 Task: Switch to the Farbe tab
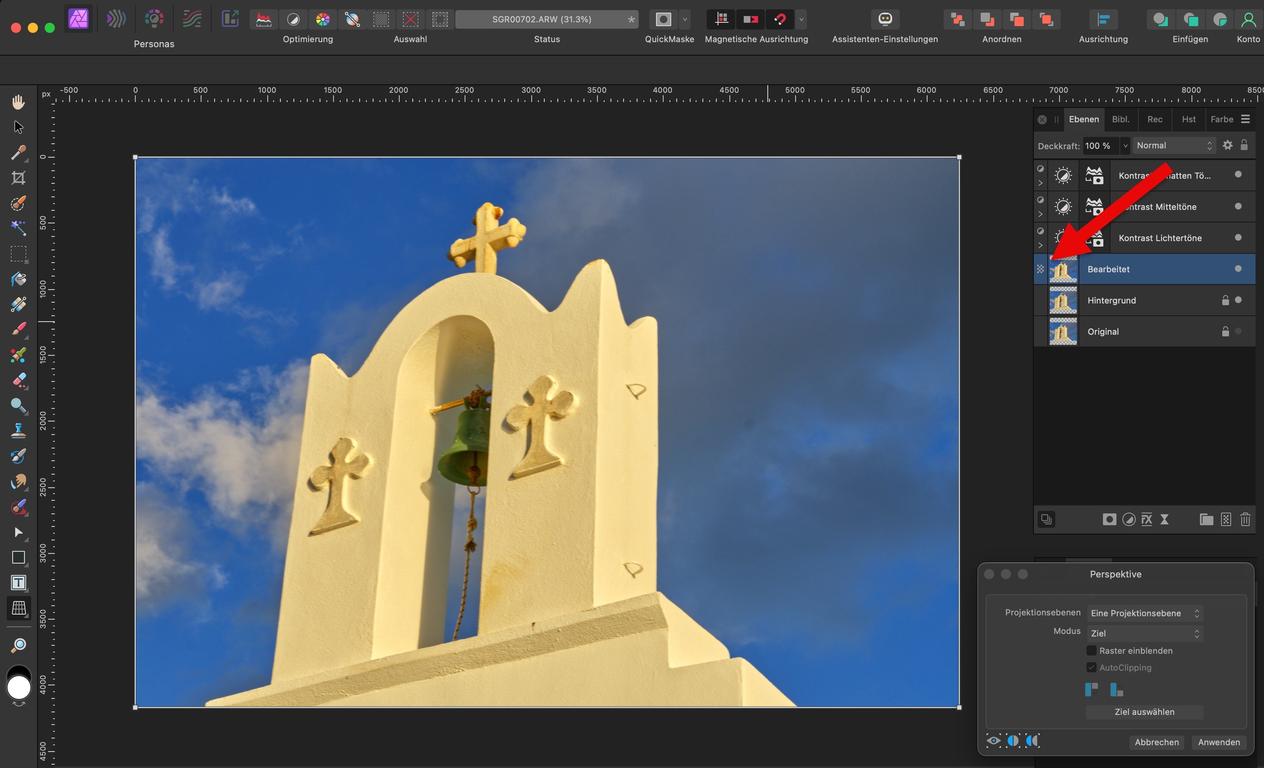pos(1221,119)
